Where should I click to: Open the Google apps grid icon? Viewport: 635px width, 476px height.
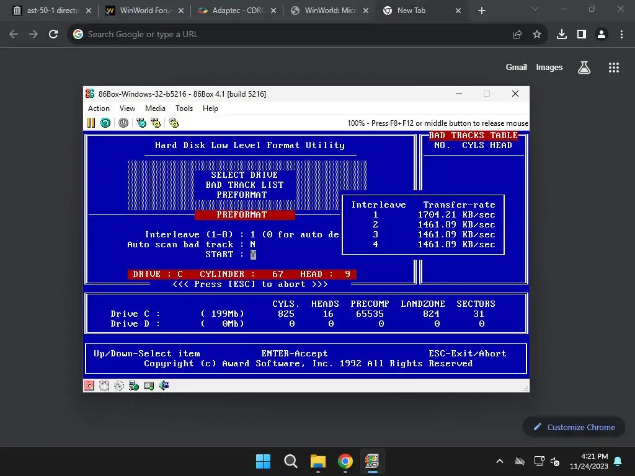click(x=613, y=68)
